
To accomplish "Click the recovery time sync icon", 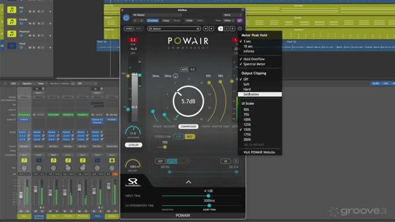I will pyautogui.click(x=175, y=76).
